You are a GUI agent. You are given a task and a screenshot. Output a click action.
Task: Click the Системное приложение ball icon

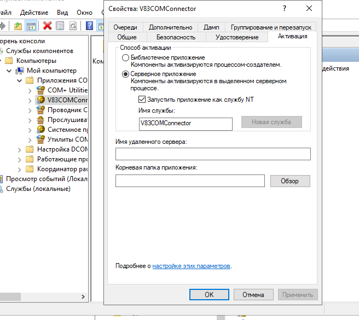click(40, 130)
